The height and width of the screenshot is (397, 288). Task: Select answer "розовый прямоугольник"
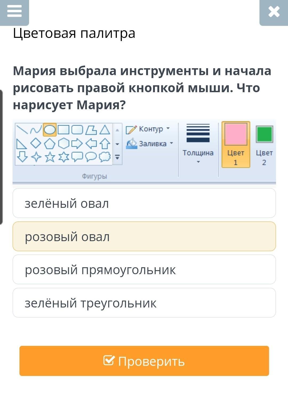144,269
